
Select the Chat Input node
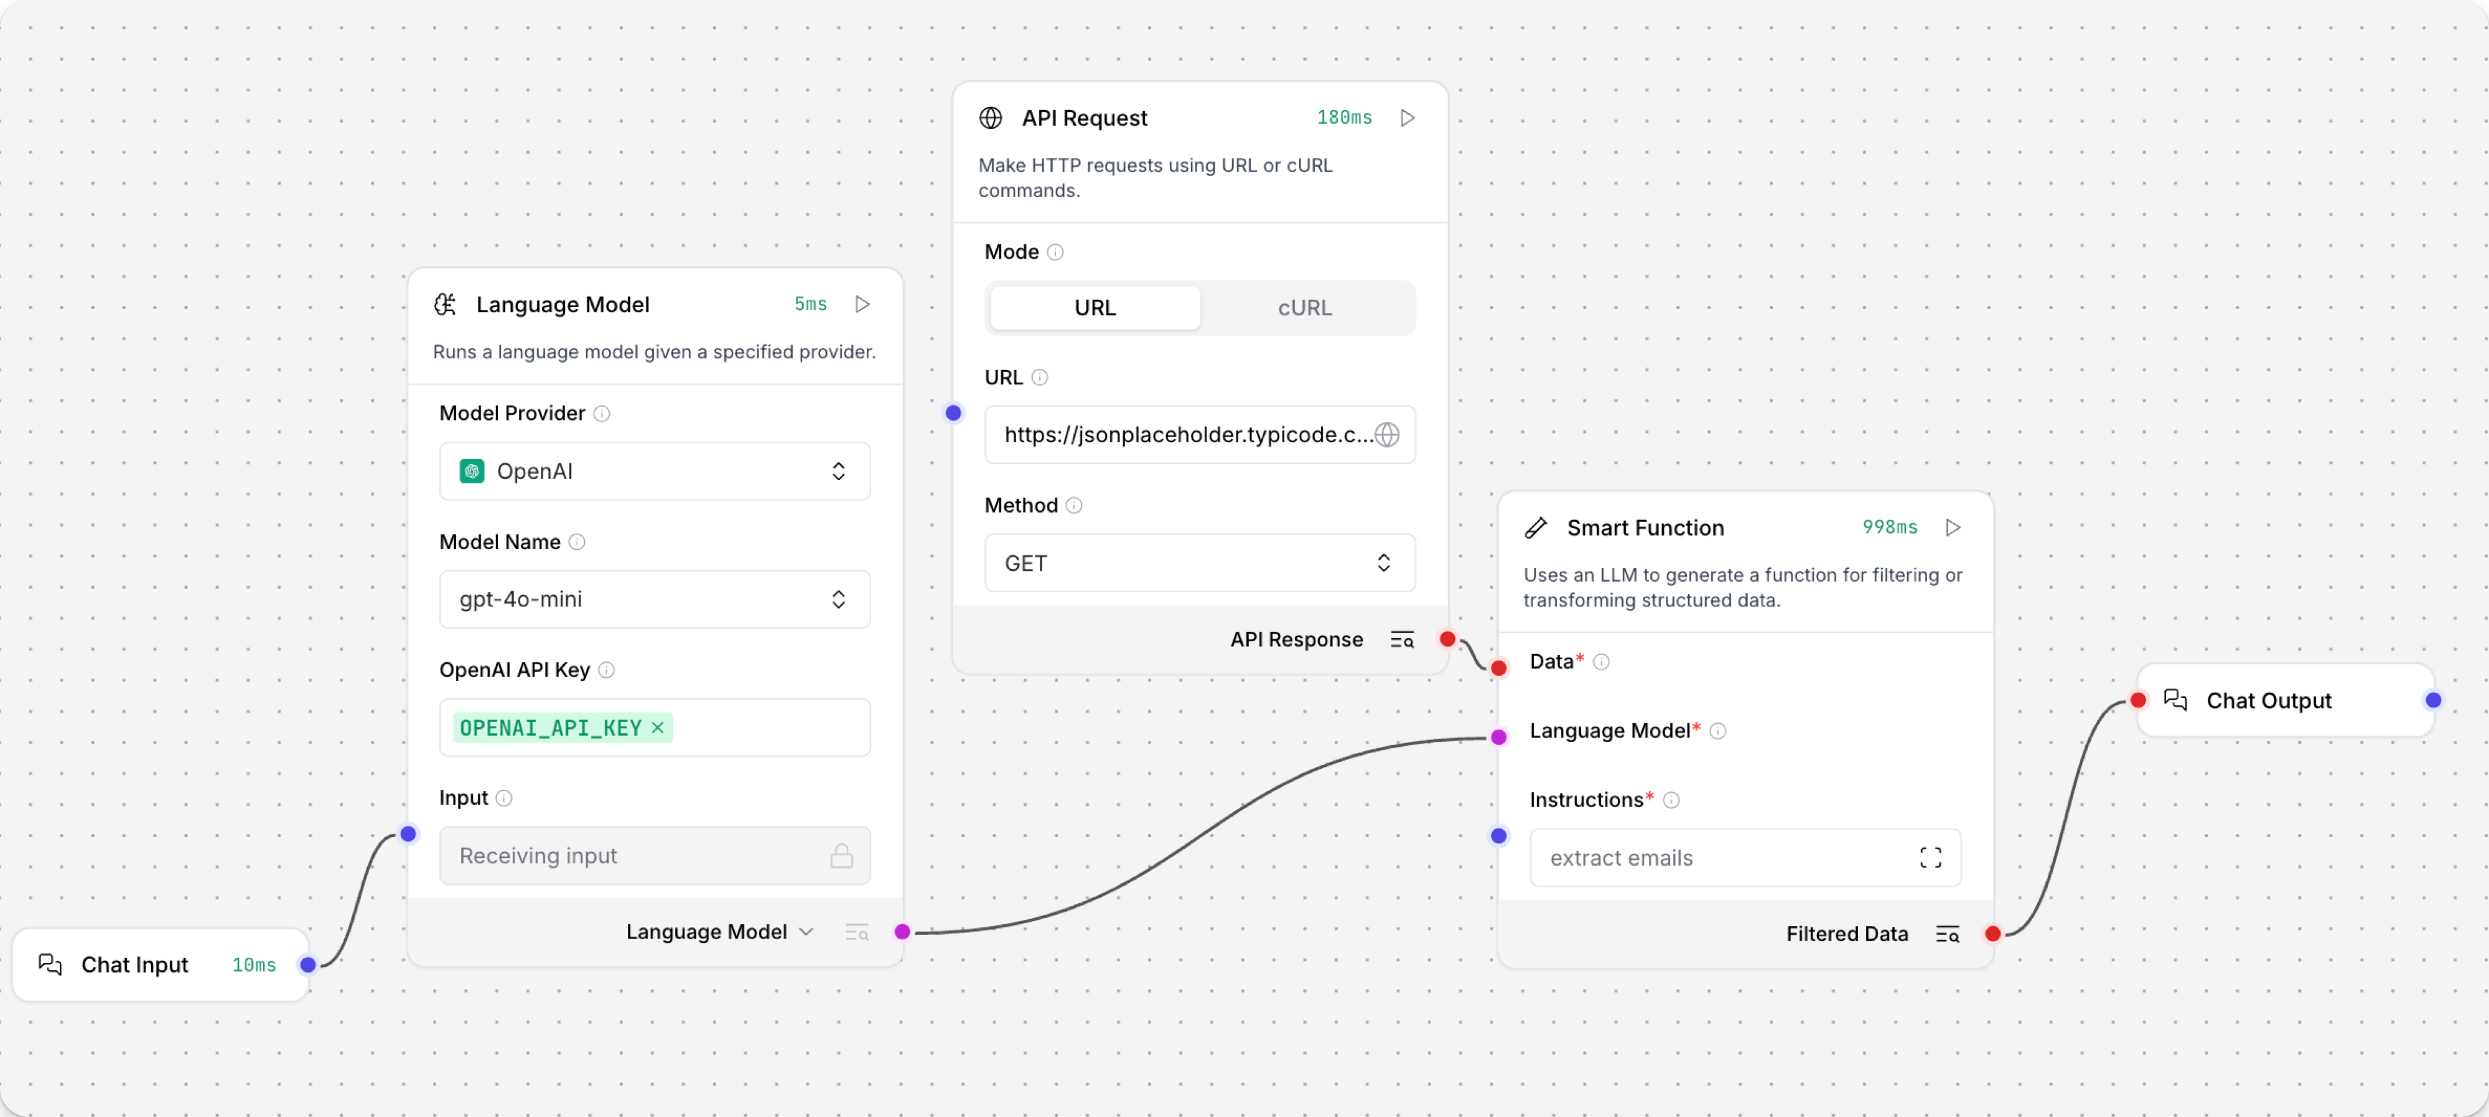coord(135,965)
